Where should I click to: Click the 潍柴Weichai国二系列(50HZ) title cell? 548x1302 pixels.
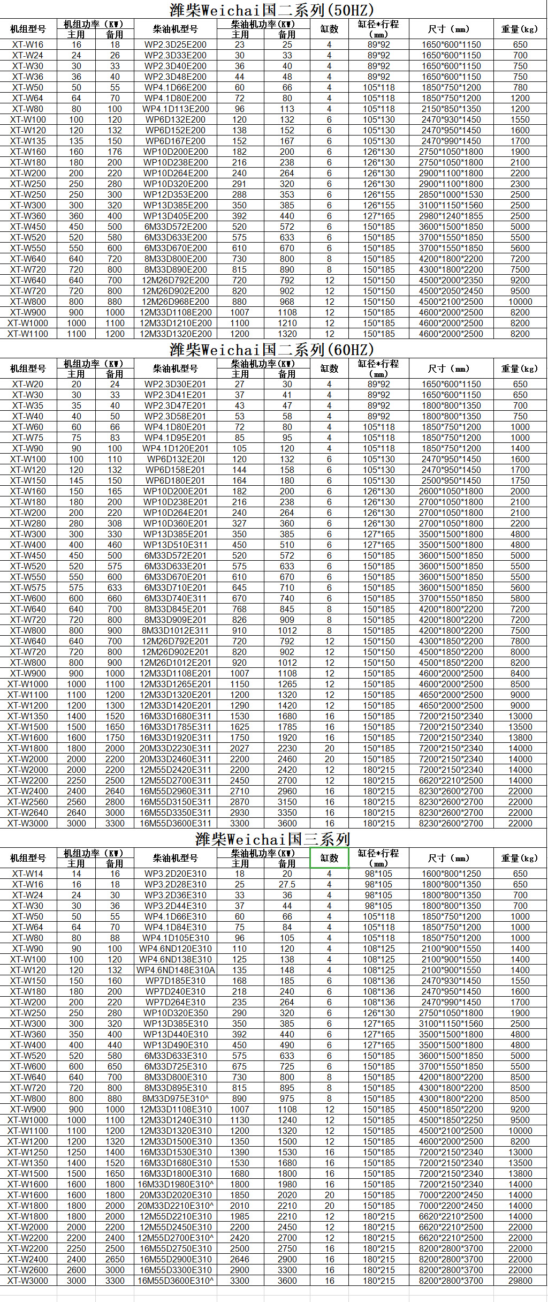pyautogui.click(x=272, y=10)
